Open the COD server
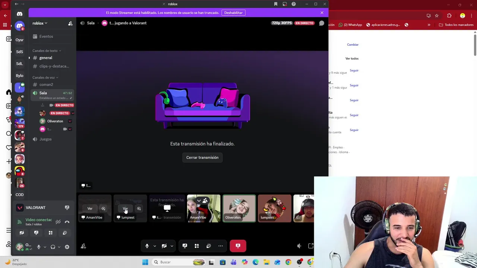 [19, 195]
